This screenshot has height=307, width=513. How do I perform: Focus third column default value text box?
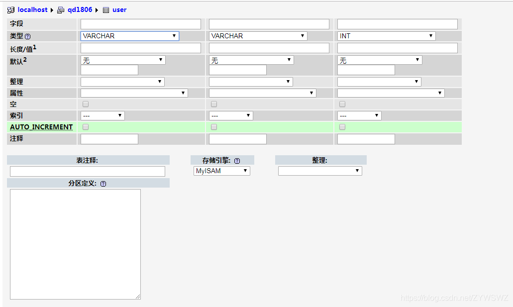pos(366,70)
